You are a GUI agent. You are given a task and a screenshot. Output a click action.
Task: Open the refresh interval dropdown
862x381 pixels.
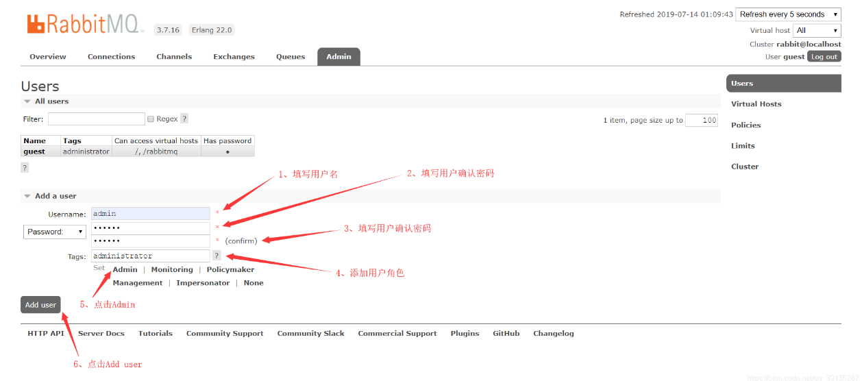click(x=788, y=14)
